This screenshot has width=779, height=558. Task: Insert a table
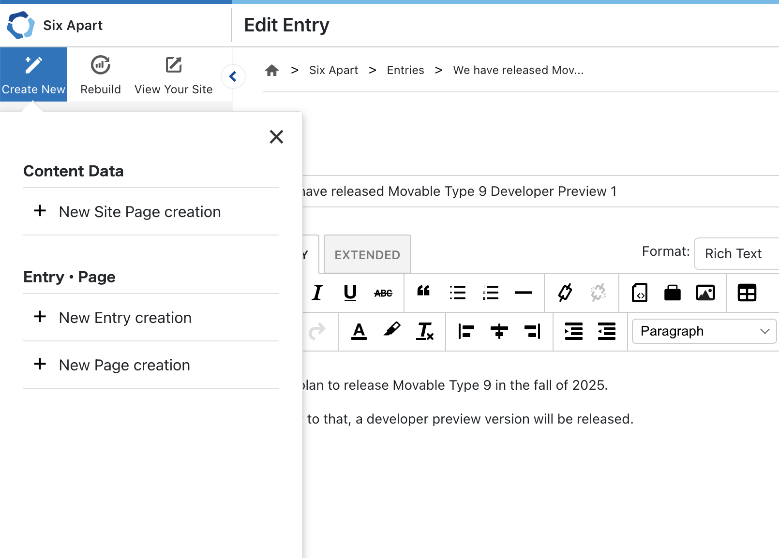point(747,293)
